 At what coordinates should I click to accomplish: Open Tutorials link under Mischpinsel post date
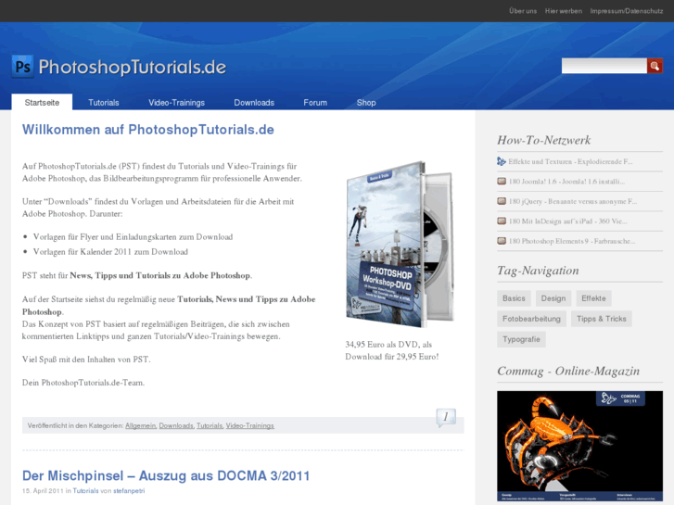coord(85,491)
